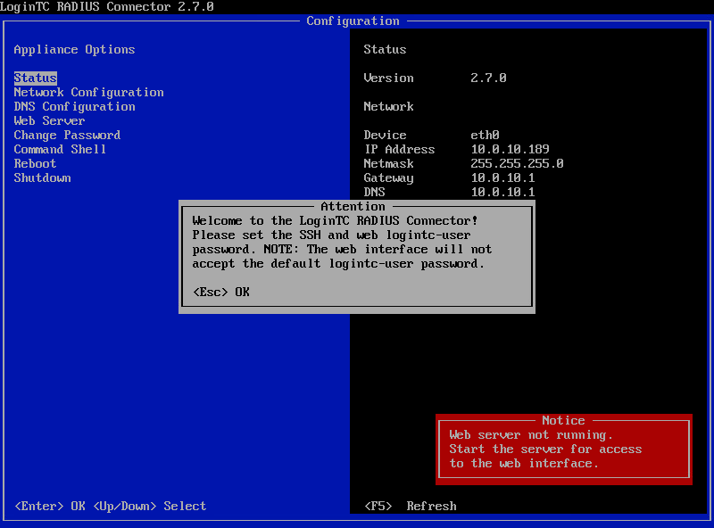Click the Status heading in right panel
714x528 pixels.
pyautogui.click(x=385, y=50)
